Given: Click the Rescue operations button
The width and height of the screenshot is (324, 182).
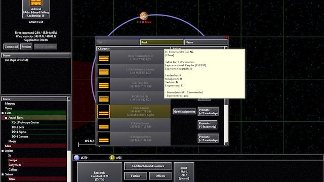Looking at the screenshot, I should tap(46, 47).
